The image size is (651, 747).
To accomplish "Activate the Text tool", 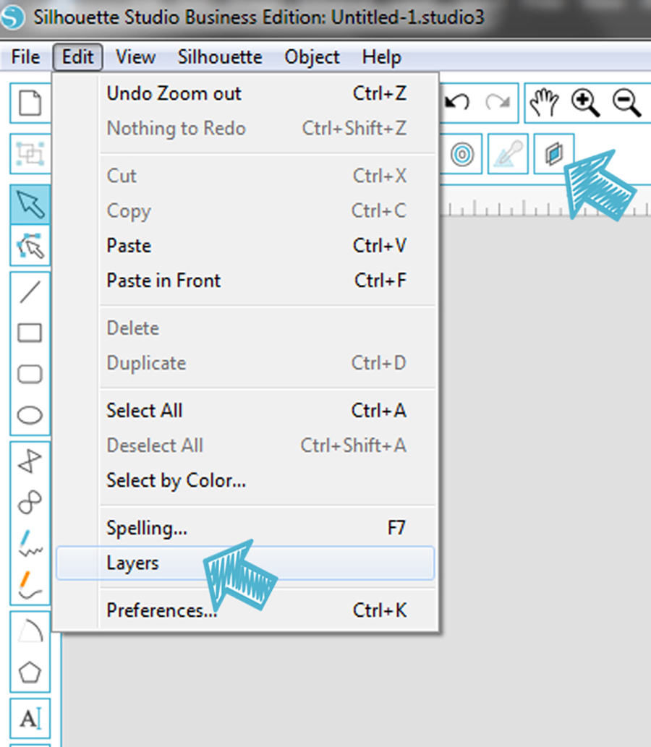I will [x=30, y=718].
